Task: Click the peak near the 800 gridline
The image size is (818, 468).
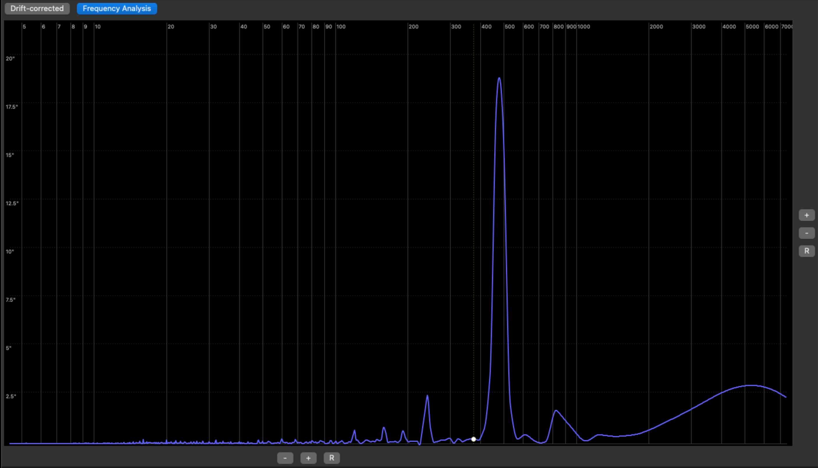Action: pyautogui.click(x=556, y=410)
